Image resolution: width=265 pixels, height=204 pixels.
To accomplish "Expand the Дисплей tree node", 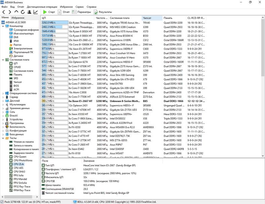I will click(3, 101).
